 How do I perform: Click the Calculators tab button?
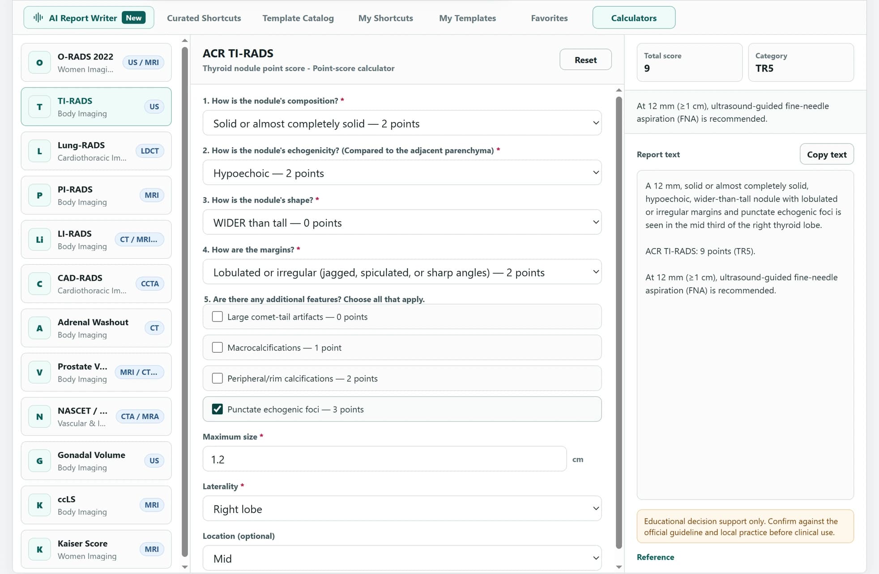coord(634,18)
